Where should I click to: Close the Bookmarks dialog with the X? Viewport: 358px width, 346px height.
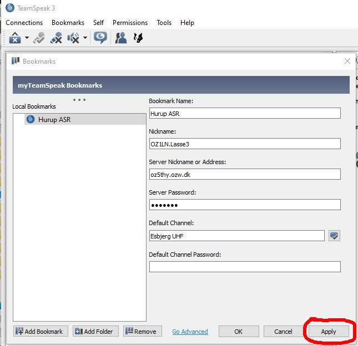tap(347, 61)
